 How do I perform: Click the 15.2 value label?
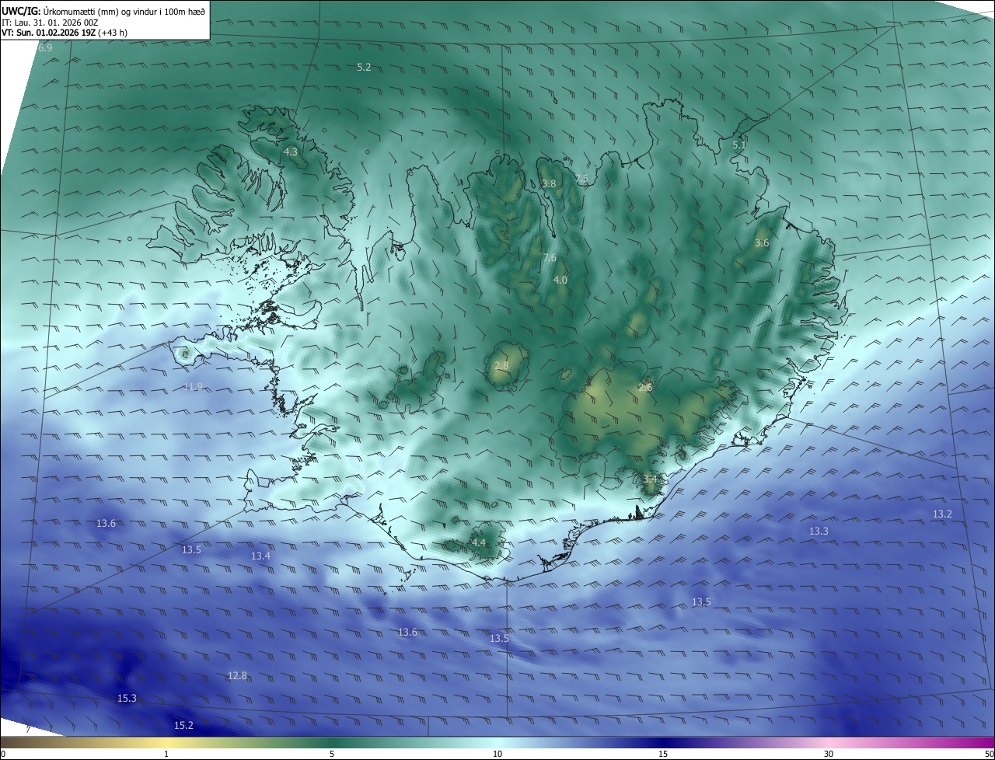pyautogui.click(x=183, y=725)
